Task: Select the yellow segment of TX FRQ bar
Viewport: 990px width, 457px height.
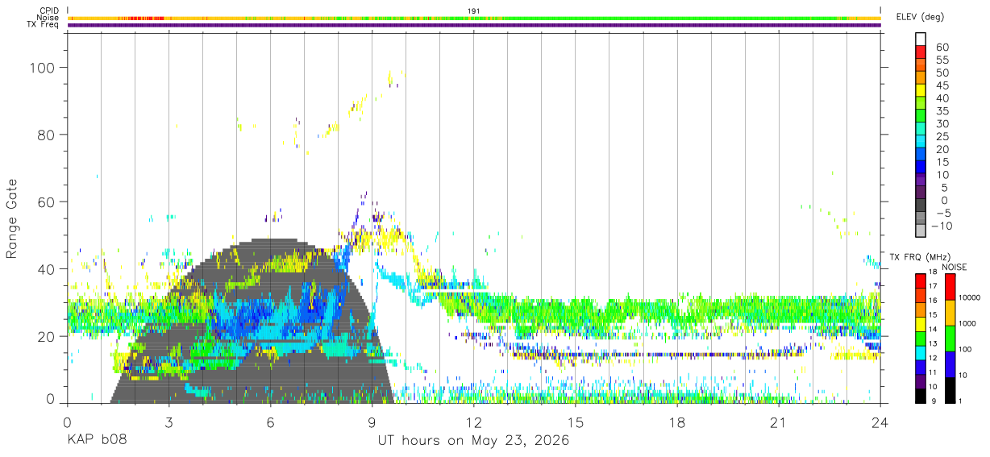Action: point(921,324)
